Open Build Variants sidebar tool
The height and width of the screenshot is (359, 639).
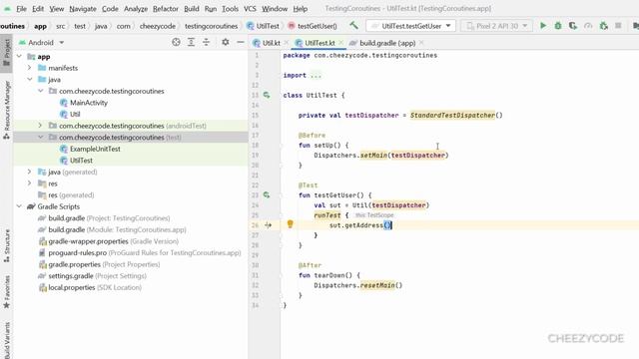[6, 340]
